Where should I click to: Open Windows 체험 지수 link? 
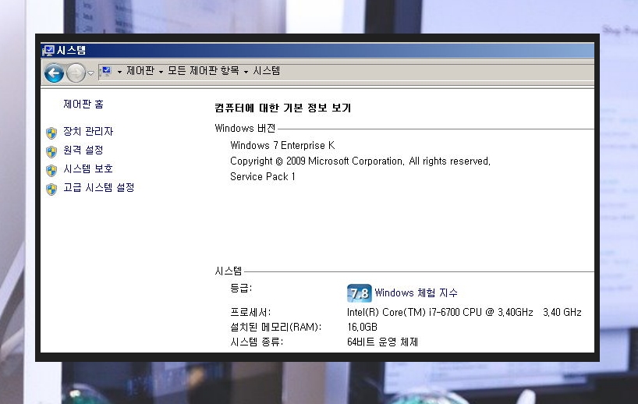(416, 293)
